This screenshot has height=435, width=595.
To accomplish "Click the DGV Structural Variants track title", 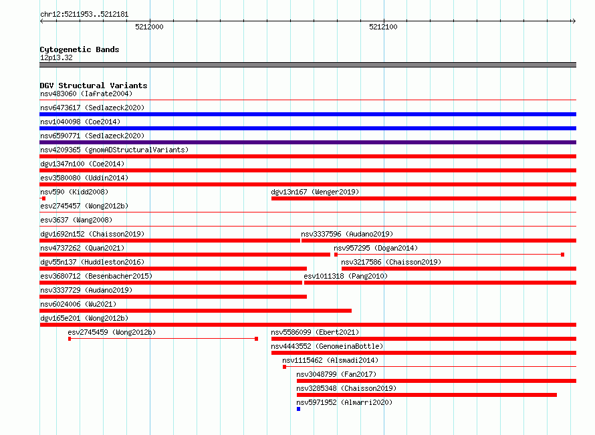I will (x=94, y=86).
